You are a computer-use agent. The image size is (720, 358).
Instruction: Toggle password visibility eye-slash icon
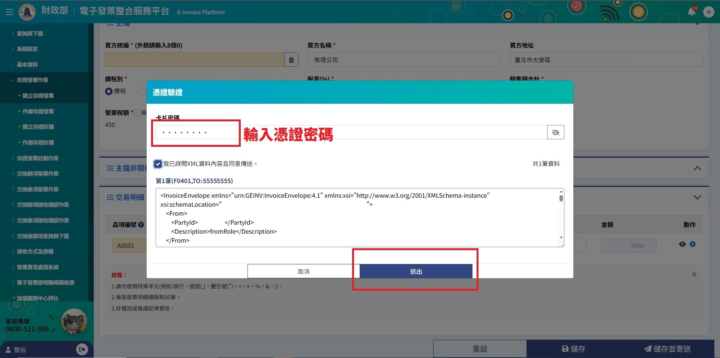[556, 132]
